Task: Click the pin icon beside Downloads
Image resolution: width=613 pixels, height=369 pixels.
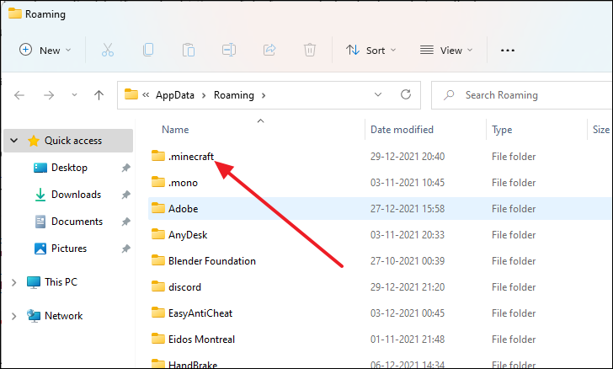Action: pos(125,195)
